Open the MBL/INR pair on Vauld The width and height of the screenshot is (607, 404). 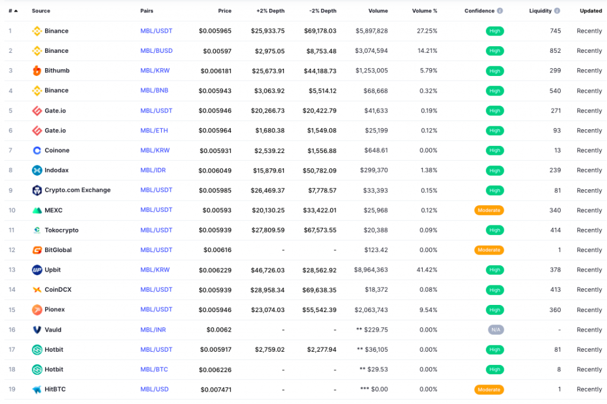coord(153,330)
